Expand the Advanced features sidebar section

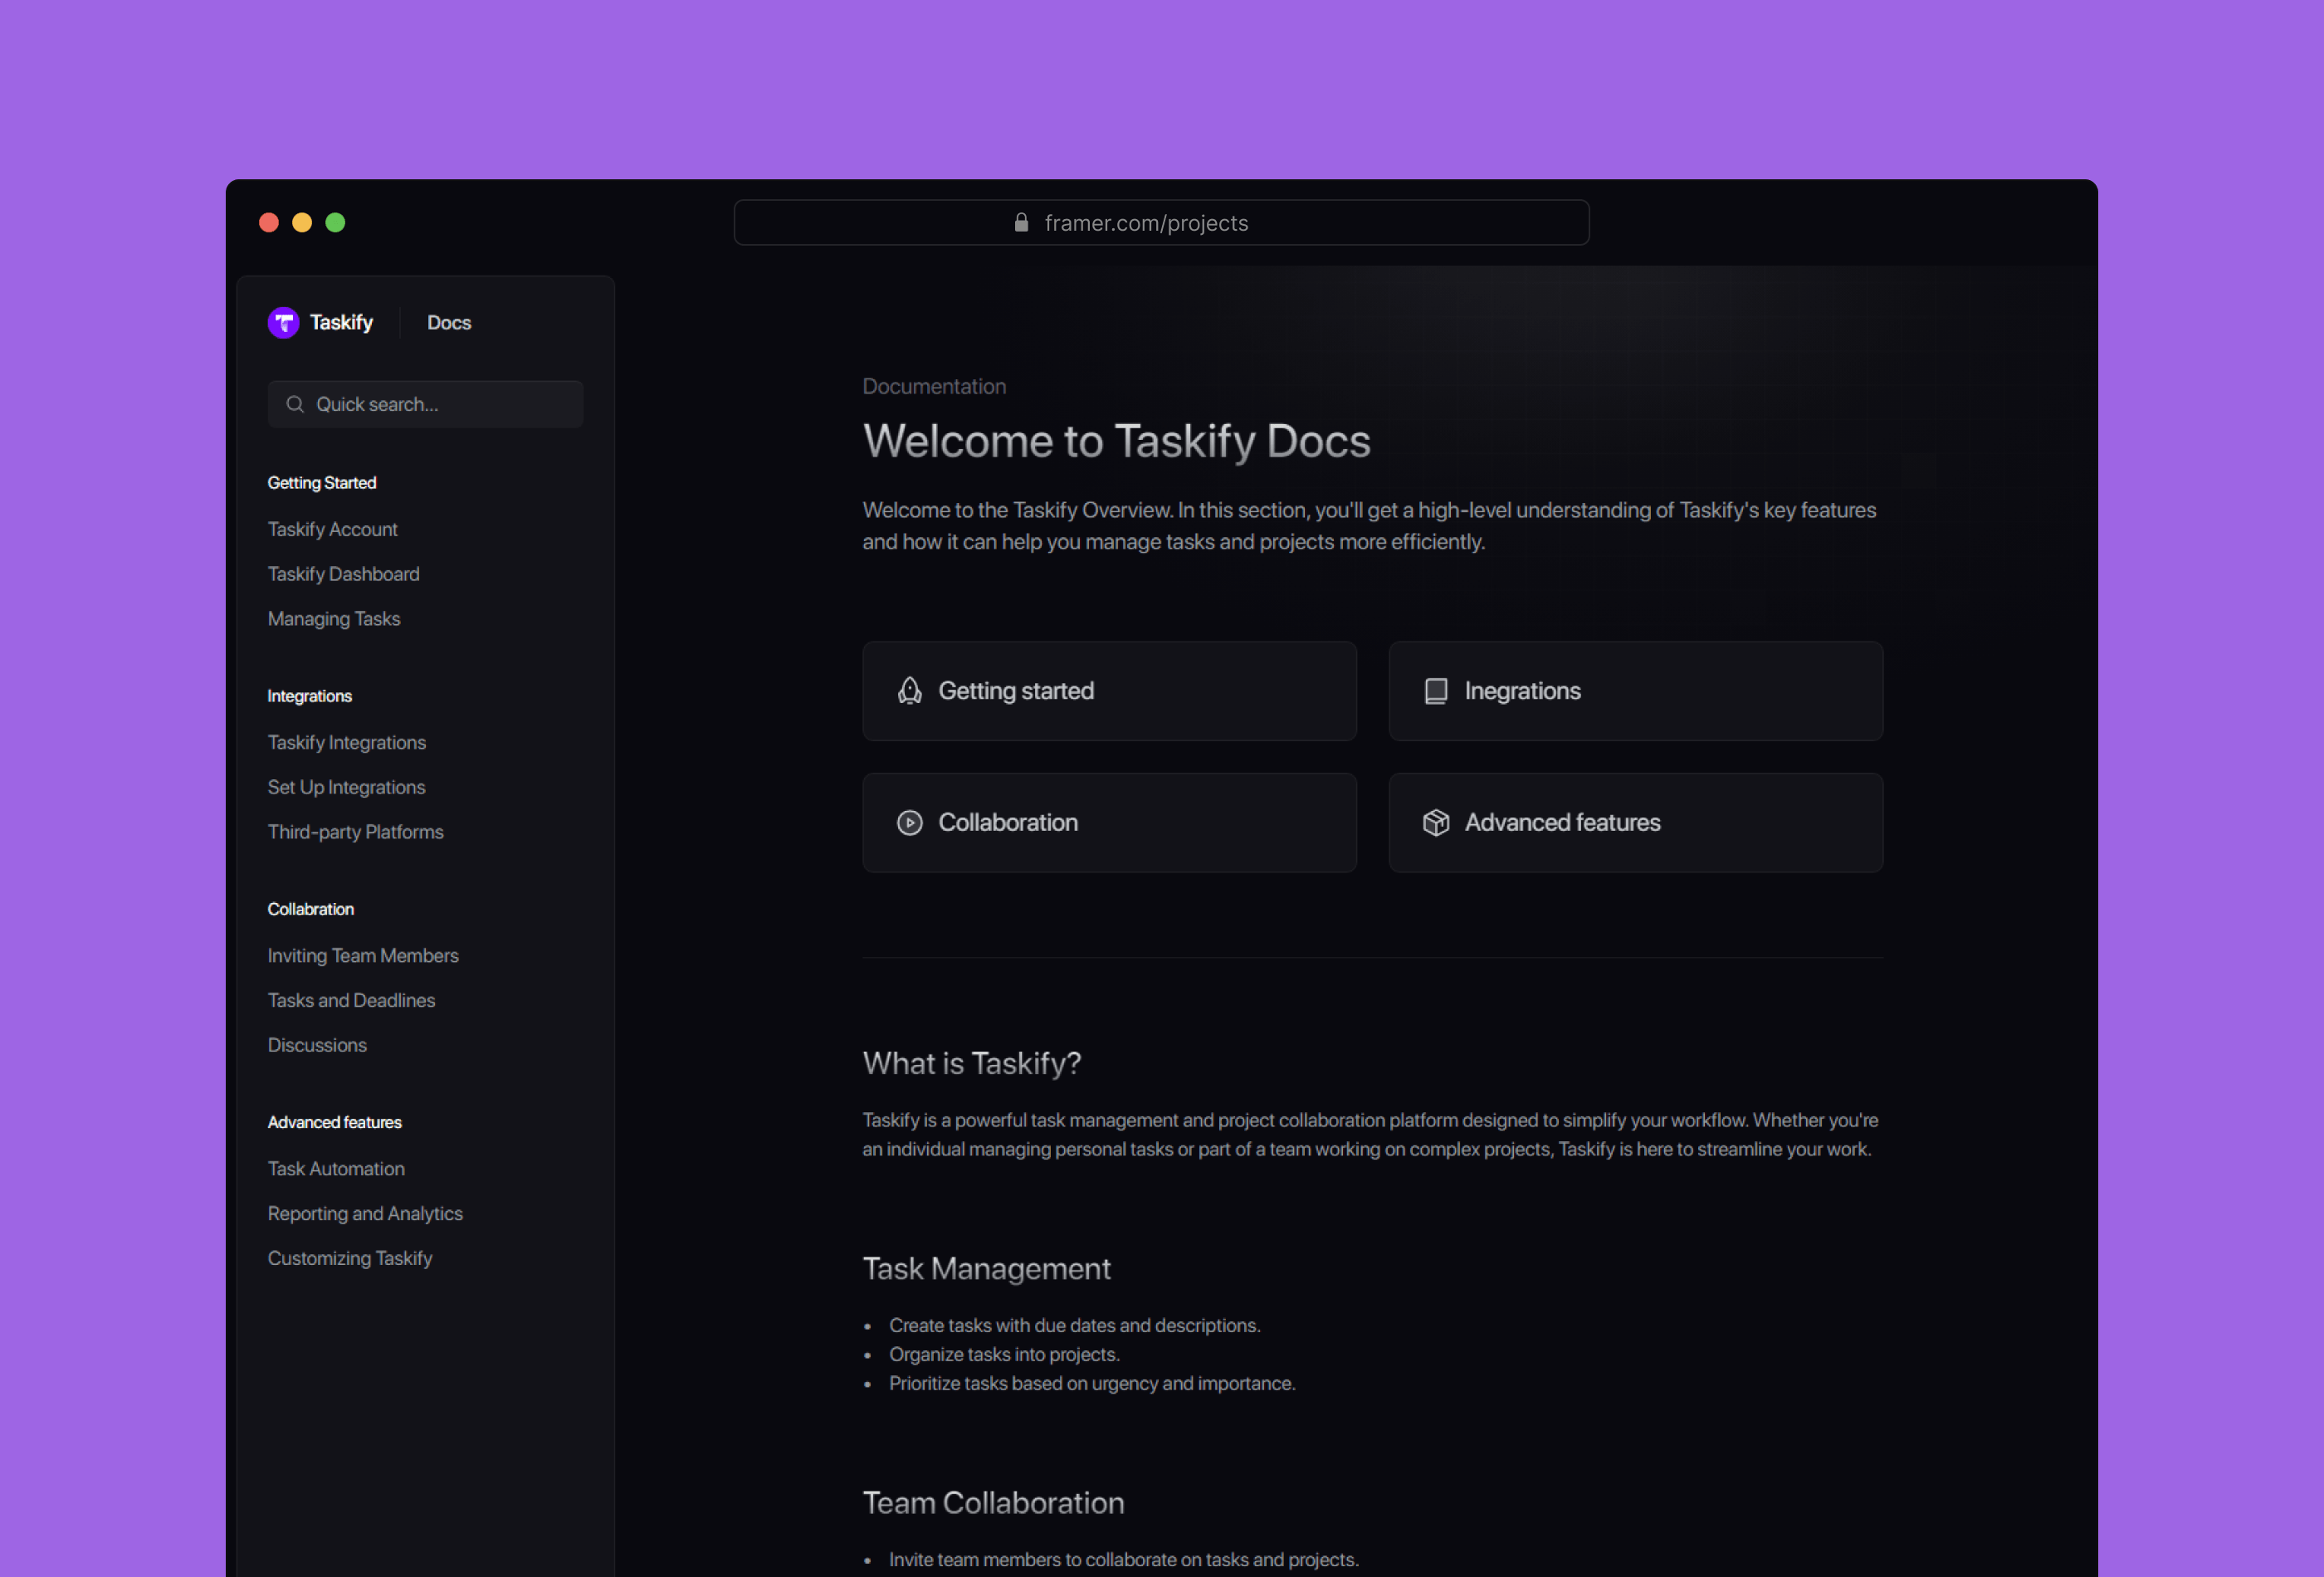coord(334,1121)
